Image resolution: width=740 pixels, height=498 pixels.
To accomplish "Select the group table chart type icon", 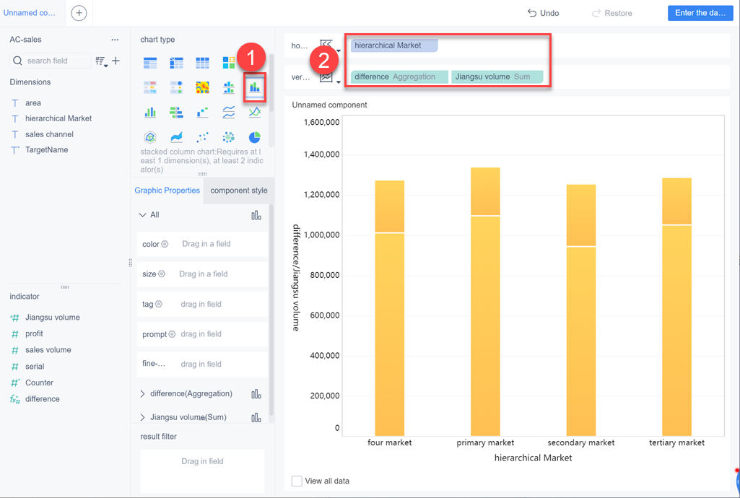I will (150, 63).
